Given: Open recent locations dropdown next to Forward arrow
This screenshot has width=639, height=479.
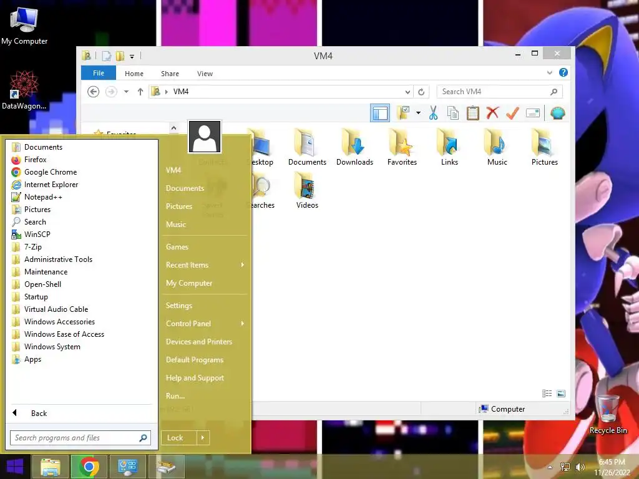Looking at the screenshot, I should pos(126,92).
